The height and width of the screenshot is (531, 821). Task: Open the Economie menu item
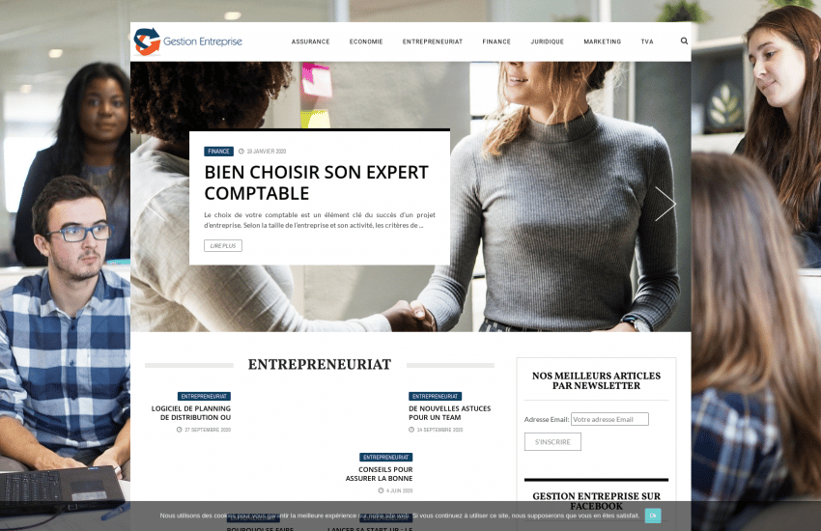click(x=366, y=42)
